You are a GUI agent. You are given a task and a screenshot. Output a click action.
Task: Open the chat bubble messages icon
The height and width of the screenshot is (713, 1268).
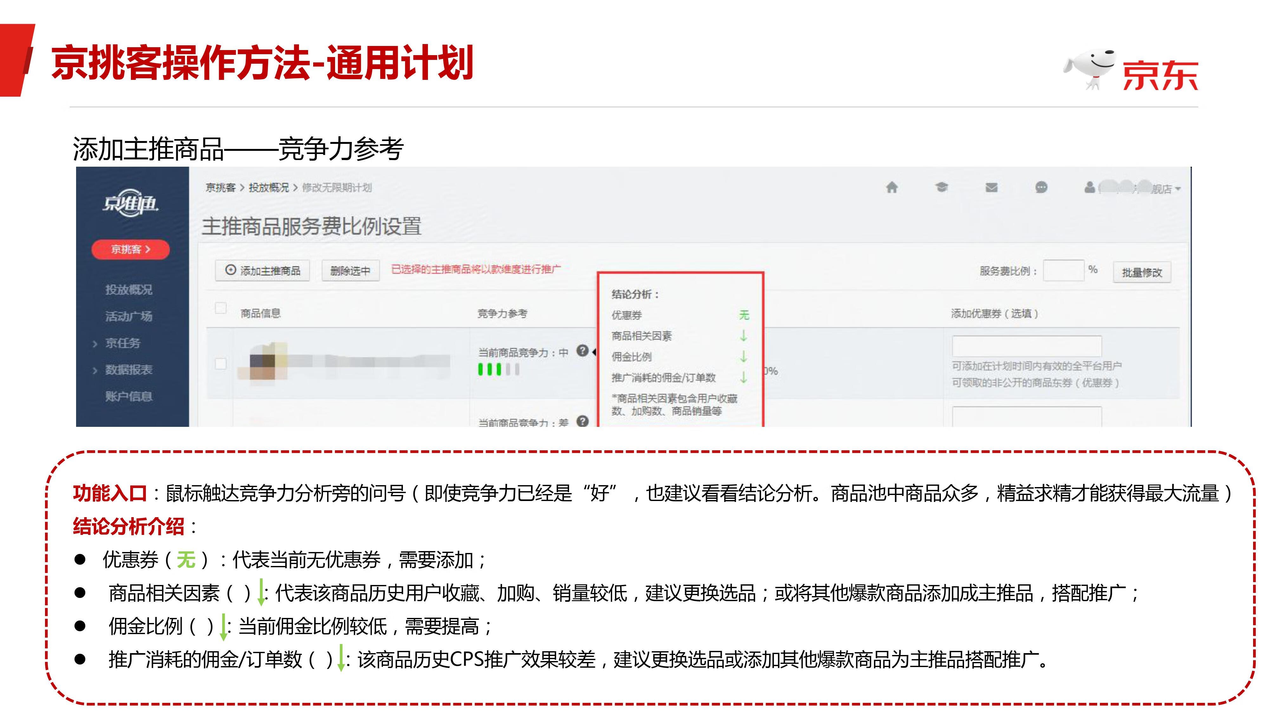1041,188
